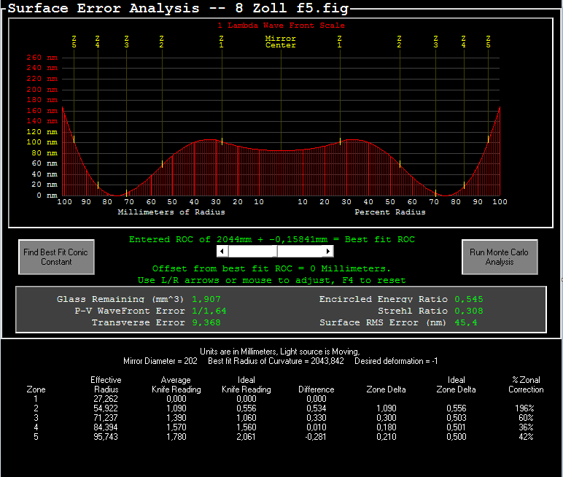The width and height of the screenshot is (563, 477).
Task: Click Find Best Fit Conic Constant button
Action: pyautogui.click(x=56, y=257)
